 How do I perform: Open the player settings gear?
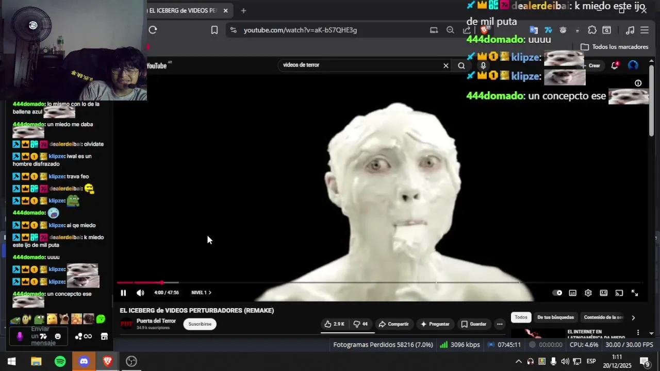point(588,293)
